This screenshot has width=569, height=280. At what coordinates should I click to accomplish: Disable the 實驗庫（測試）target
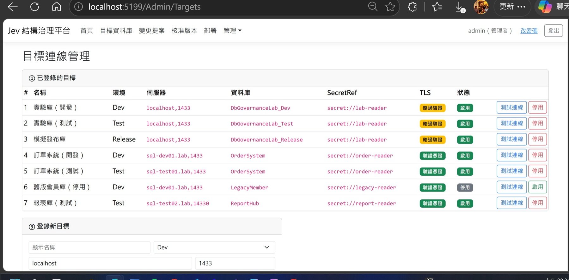point(537,123)
